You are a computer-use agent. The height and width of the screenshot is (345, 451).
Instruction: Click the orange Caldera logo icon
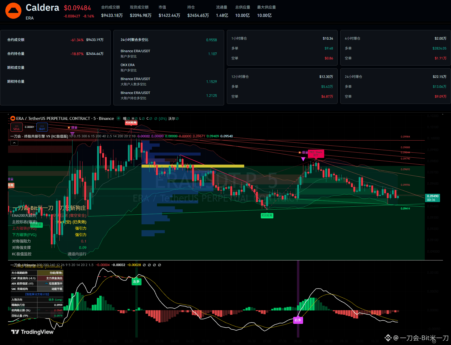pyautogui.click(x=13, y=11)
